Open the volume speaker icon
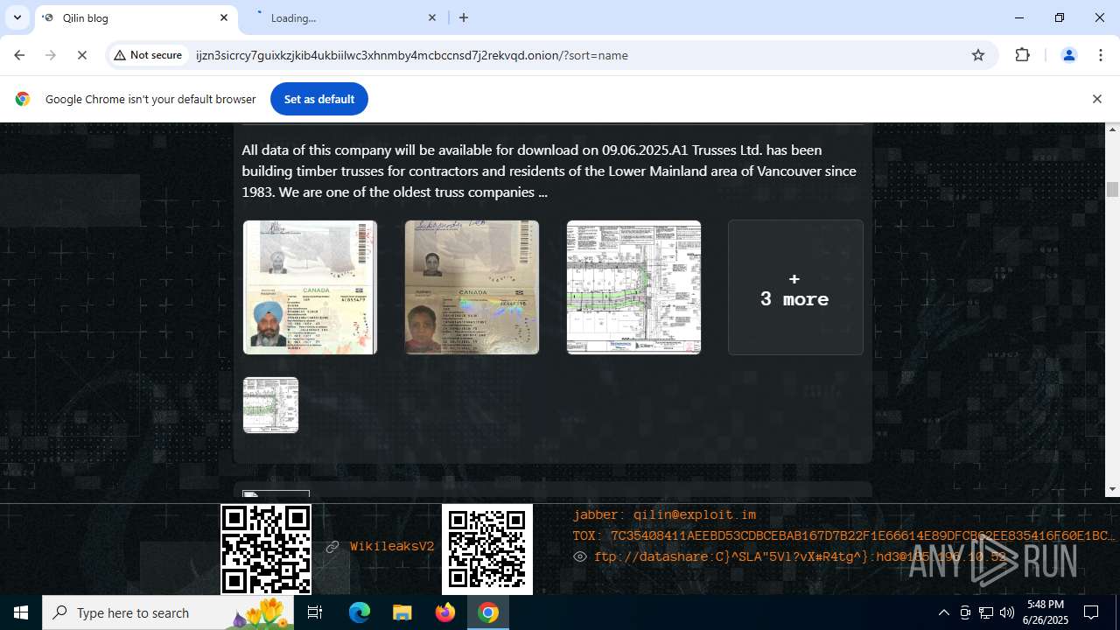The image size is (1120, 630). pyautogui.click(x=1007, y=612)
